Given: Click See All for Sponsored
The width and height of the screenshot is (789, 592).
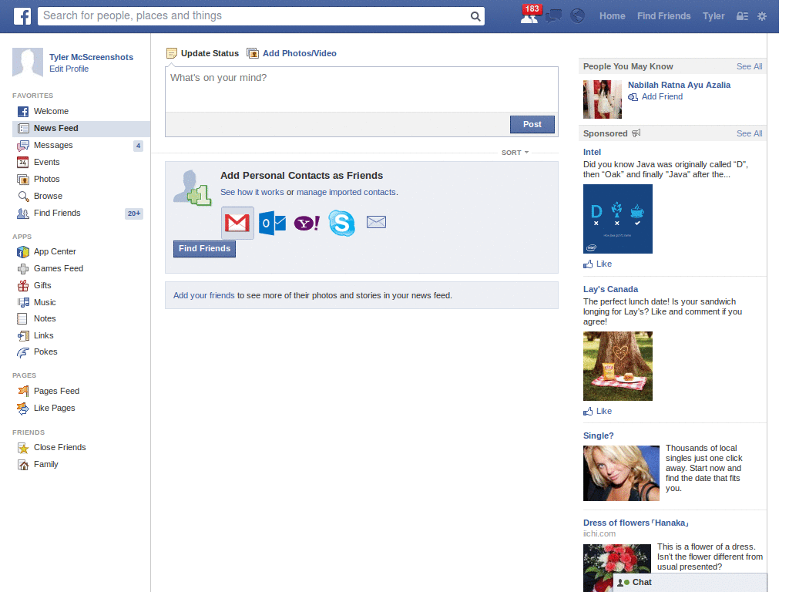Looking at the screenshot, I should [x=749, y=133].
